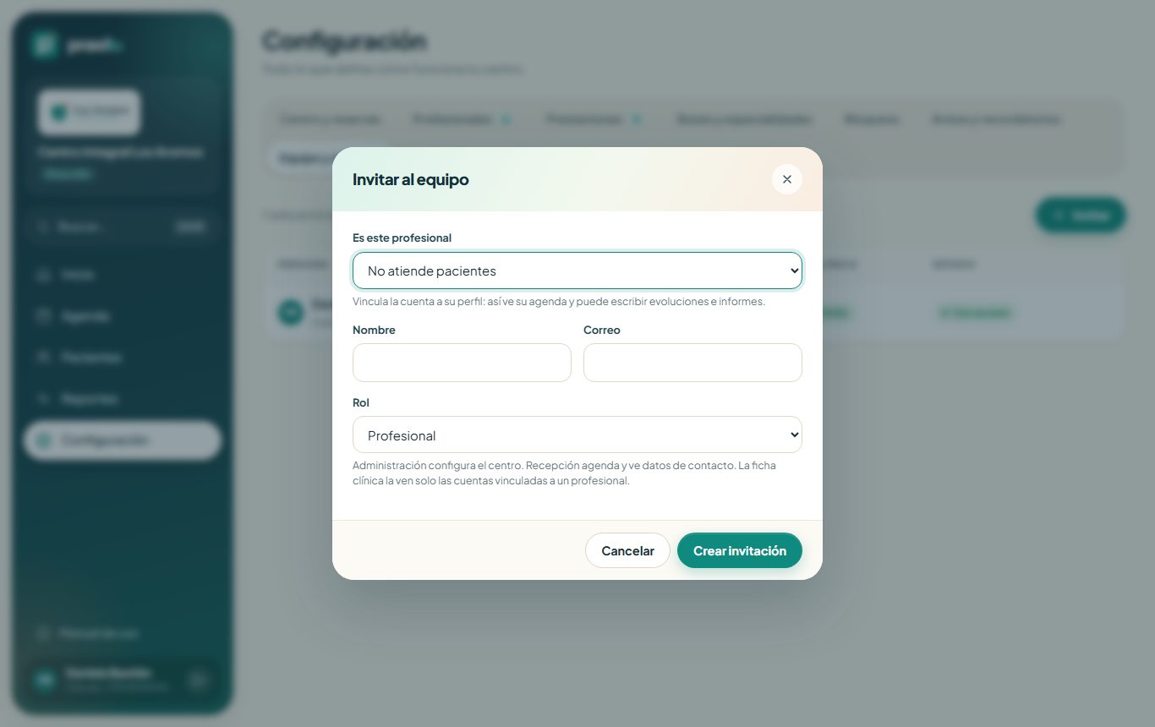Open Agenda calendar icon in sidebar
This screenshot has height=727, width=1155.
pyautogui.click(x=43, y=316)
